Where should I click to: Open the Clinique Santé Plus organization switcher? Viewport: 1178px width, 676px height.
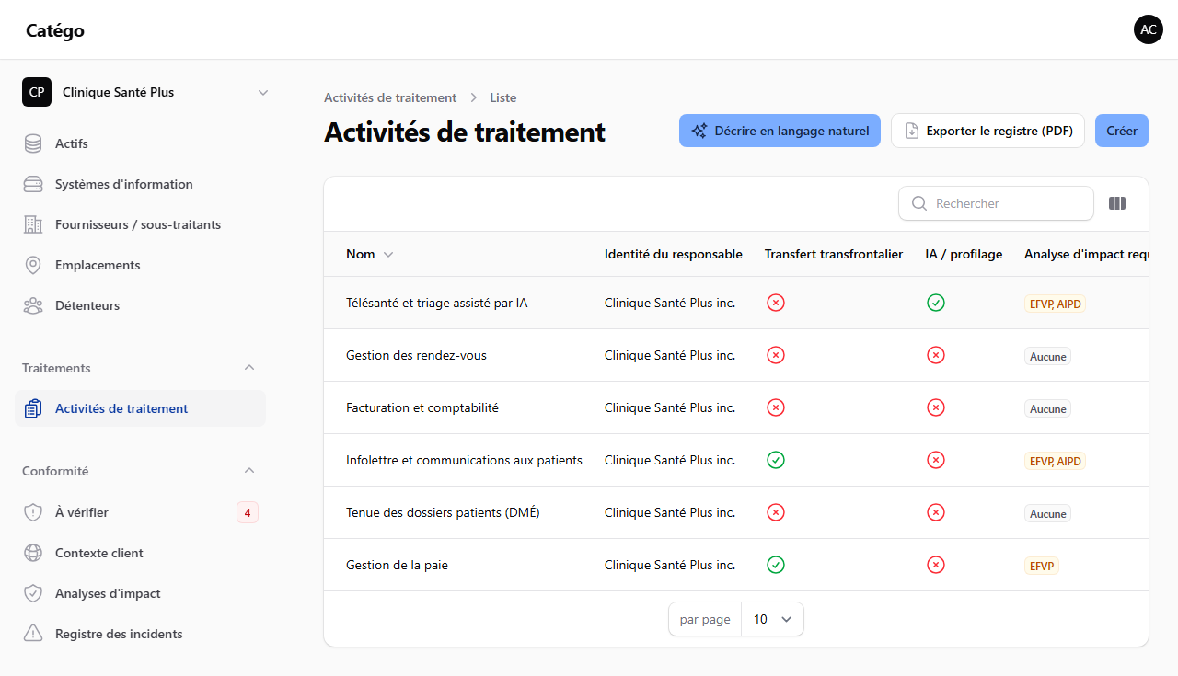point(147,92)
